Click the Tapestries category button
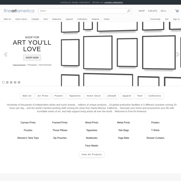 click(x=75, y=96)
